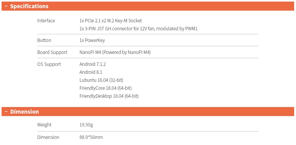The height and width of the screenshot is (145, 296).
Task: Select the Interface row label
Action: point(46,21)
